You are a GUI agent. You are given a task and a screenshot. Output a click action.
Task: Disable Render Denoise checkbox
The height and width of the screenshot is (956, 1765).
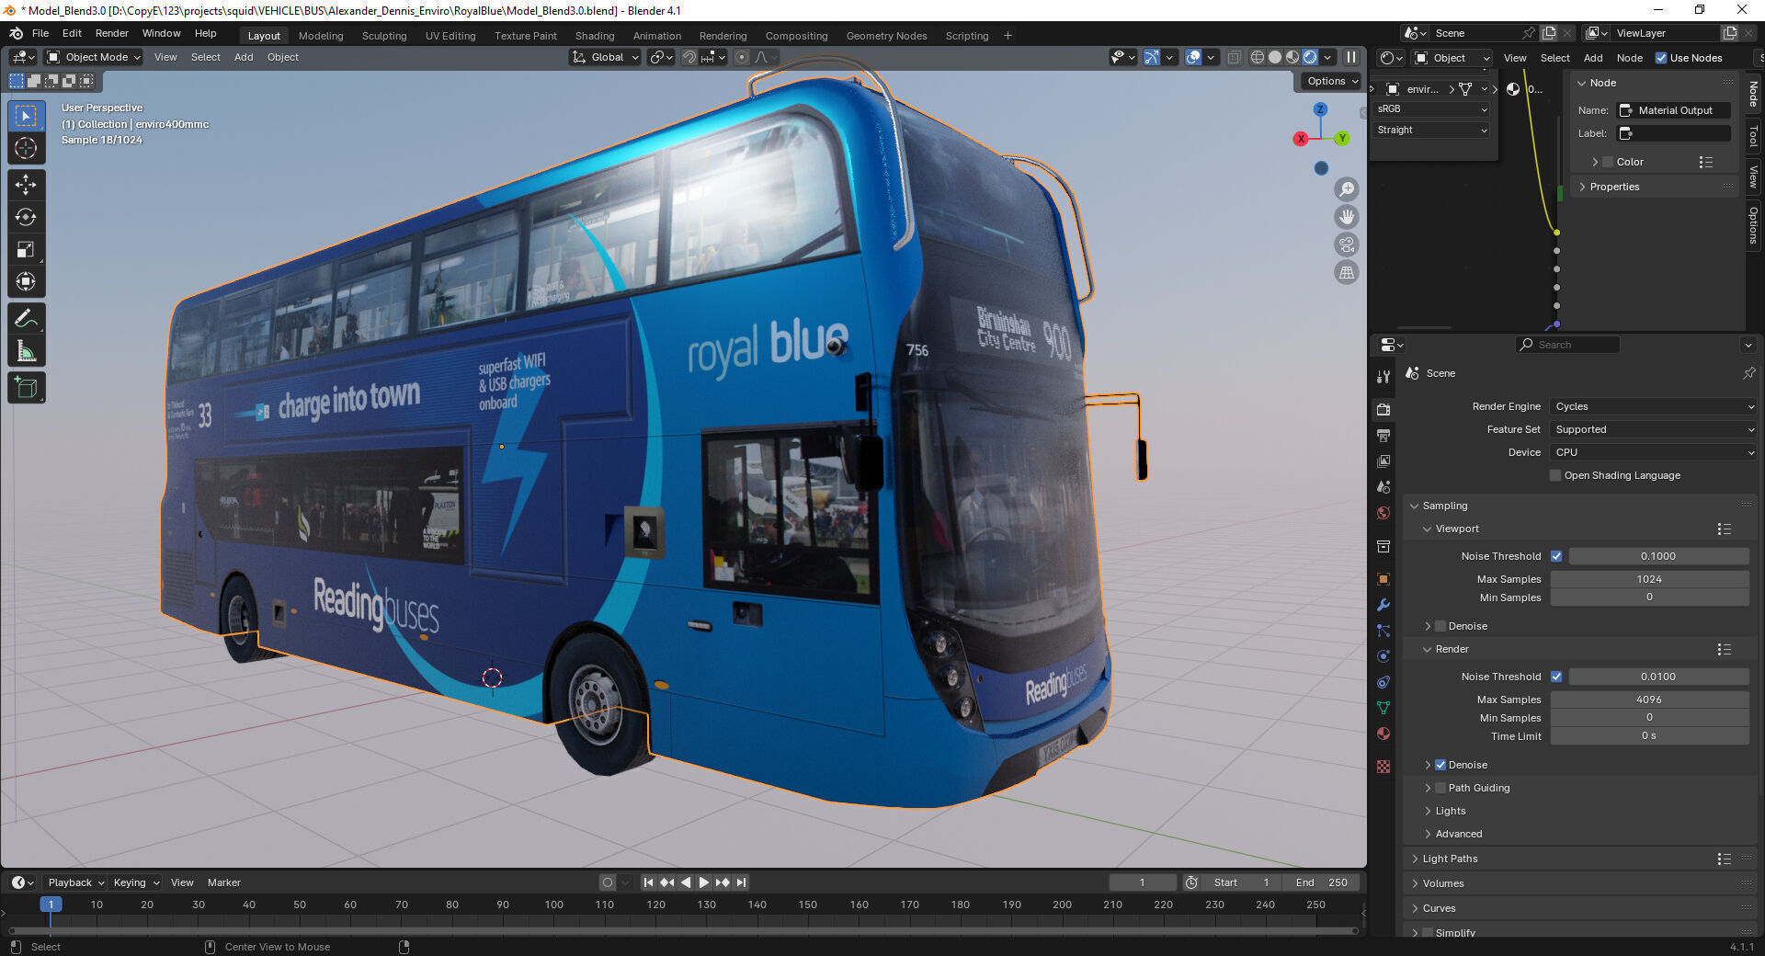[x=1440, y=765]
